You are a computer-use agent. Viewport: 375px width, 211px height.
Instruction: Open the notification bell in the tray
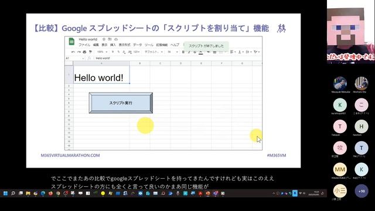pyautogui.click(x=323, y=193)
